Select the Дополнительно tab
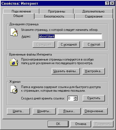Viewport: 116px width, 130px height. (94, 11)
